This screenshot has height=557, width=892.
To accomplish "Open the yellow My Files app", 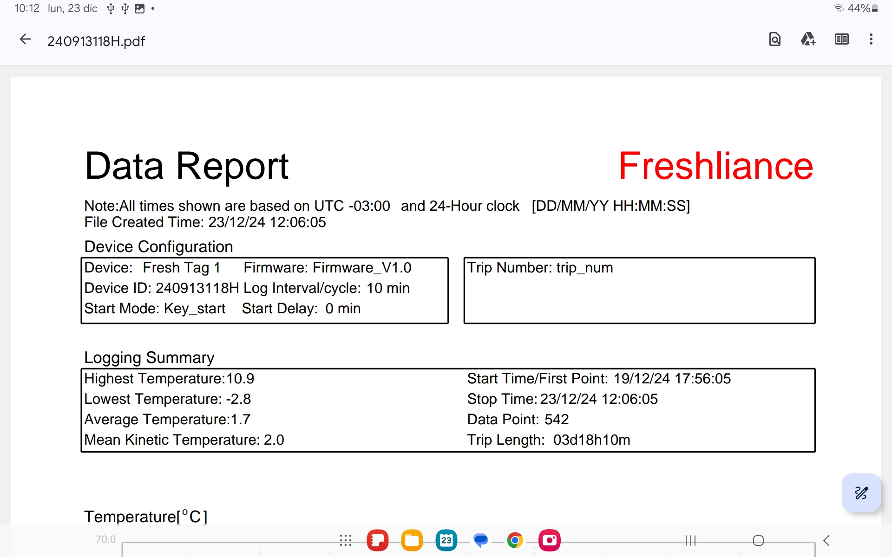I will coord(412,540).
